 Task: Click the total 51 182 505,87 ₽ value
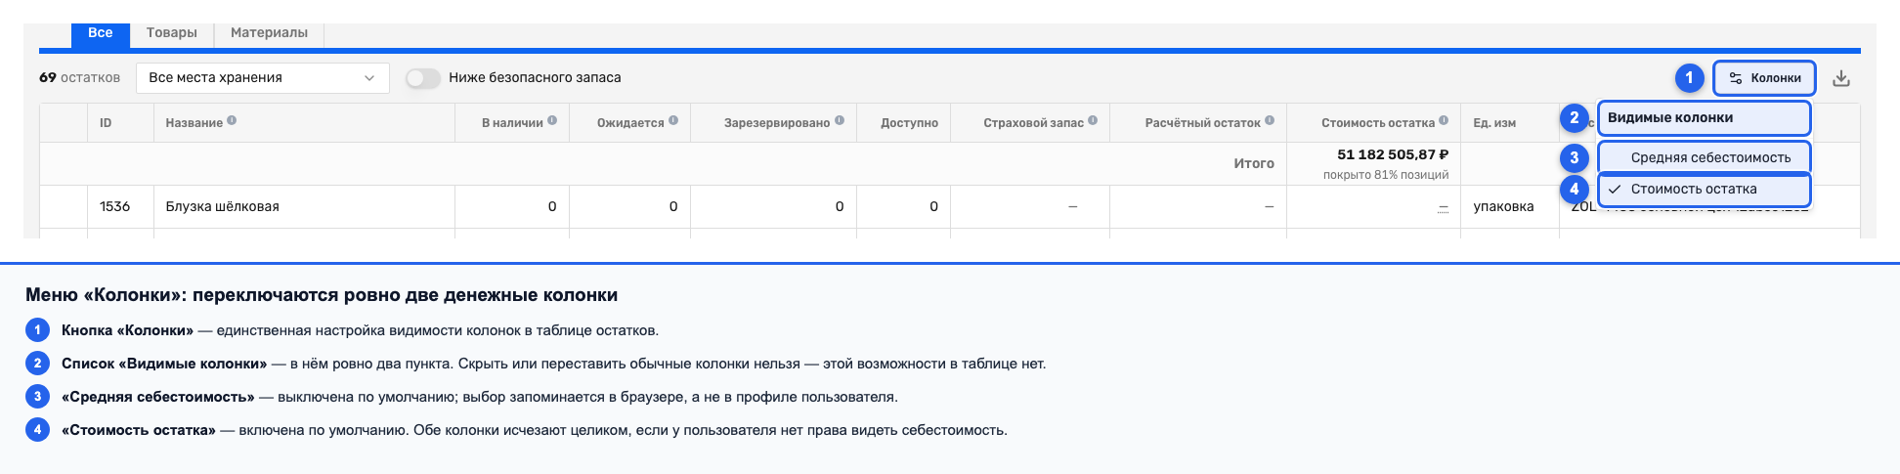click(1393, 154)
